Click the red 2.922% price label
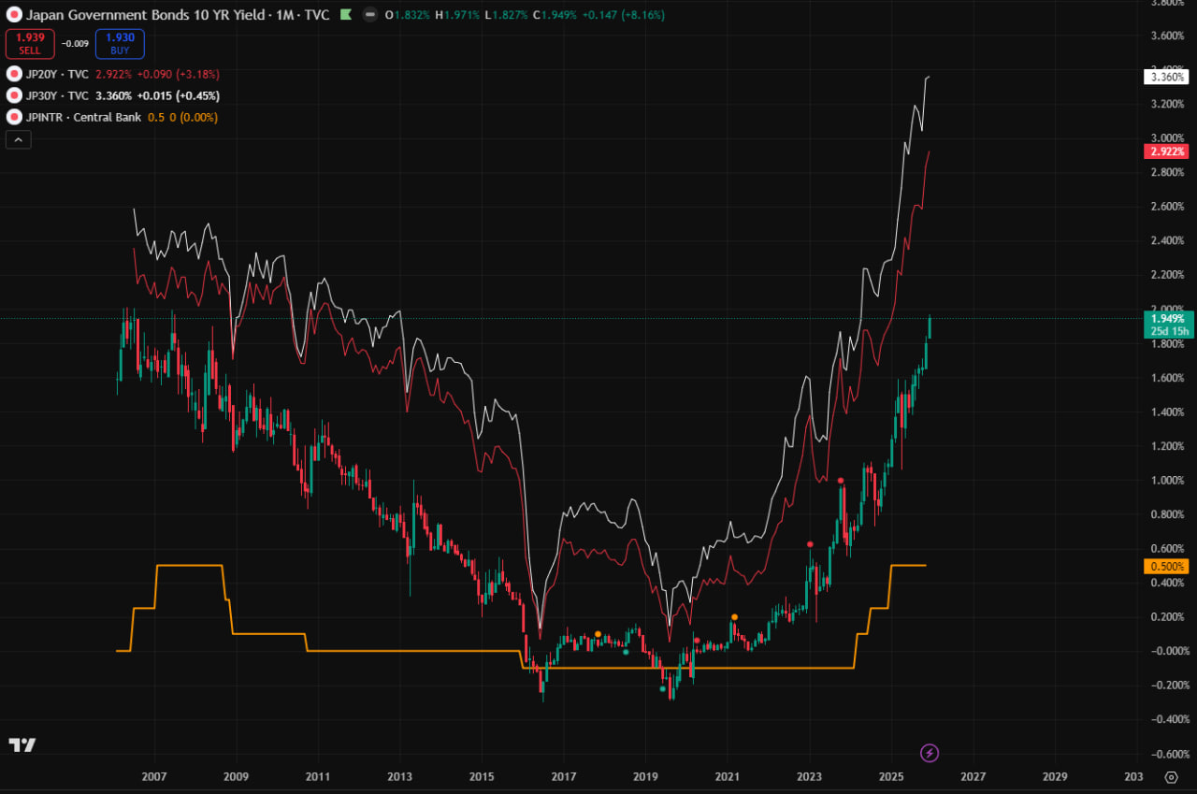1197x794 pixels. pyautogui.click(x=1165, y=152)
